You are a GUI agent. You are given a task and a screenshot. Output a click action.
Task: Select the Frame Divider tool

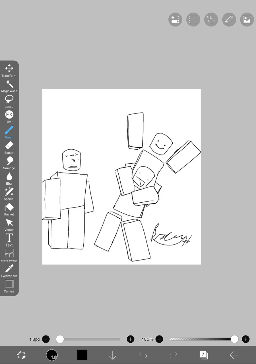click(x=9, y=255)
